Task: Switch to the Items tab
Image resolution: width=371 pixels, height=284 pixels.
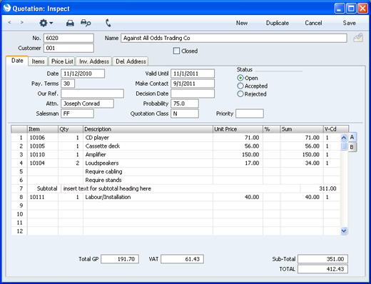Action: pyautogui.click(x=38, y=61)
